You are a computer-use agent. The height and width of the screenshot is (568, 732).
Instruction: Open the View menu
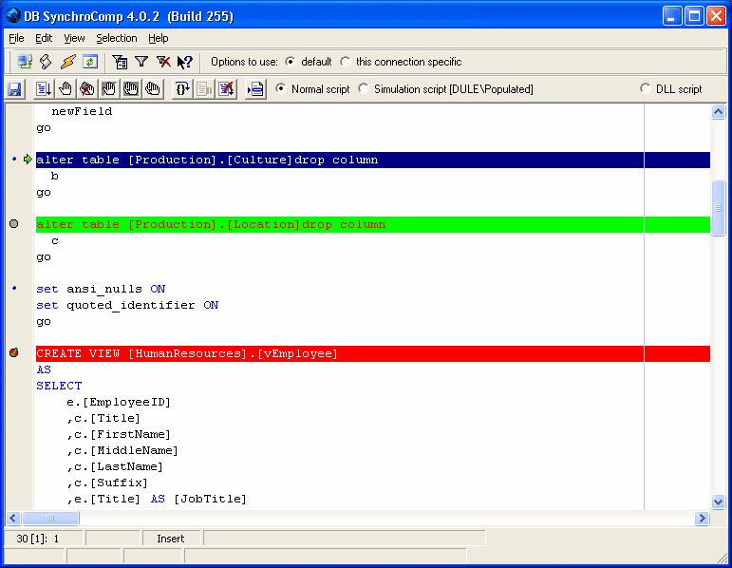(74, 38)
